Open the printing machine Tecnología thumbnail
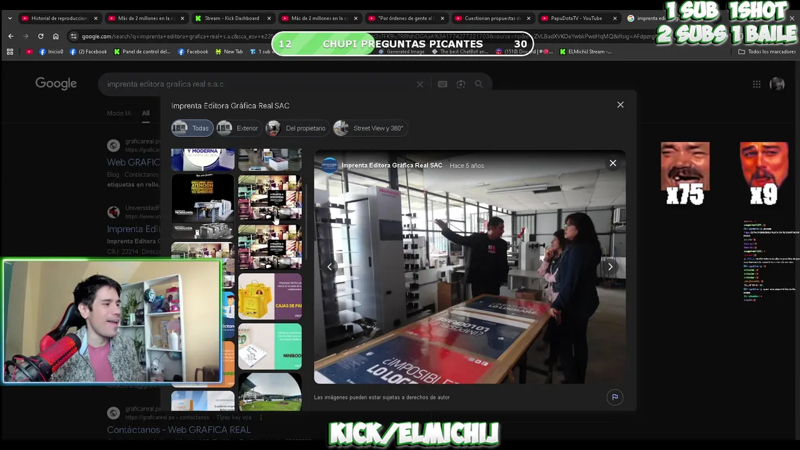 (x=202, y=207)
